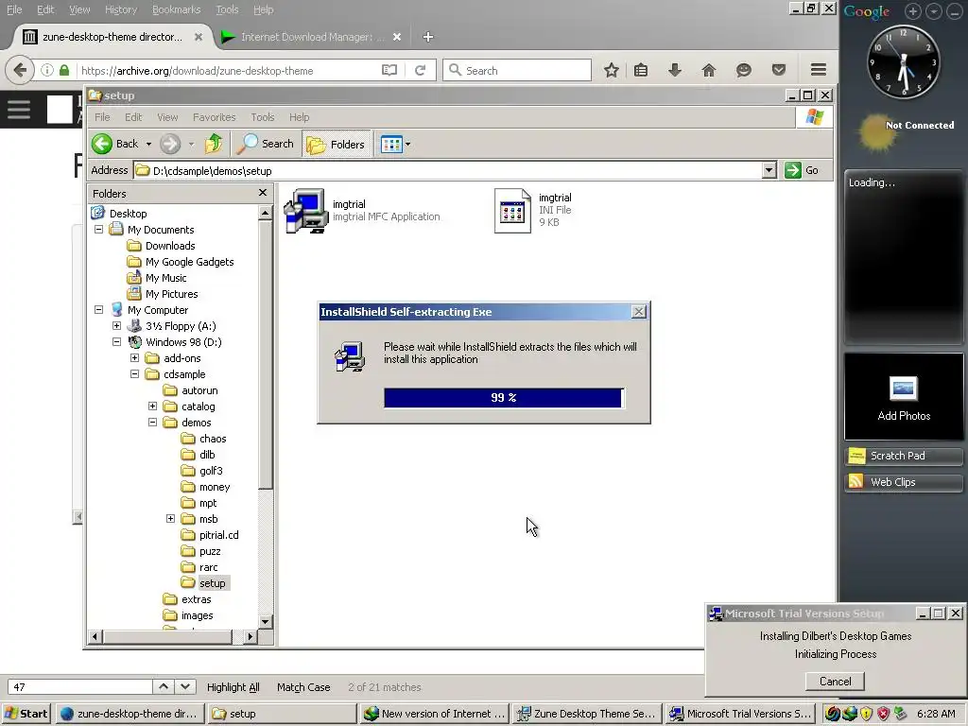
Task: Click the Firefox back arrow button
Action: coord(20,70)
